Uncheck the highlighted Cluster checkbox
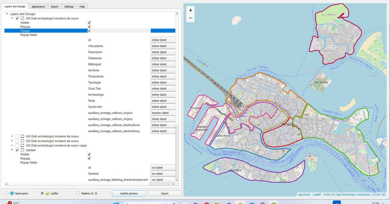390x204 pixels. pyautogui.click(x=89, y=30)
